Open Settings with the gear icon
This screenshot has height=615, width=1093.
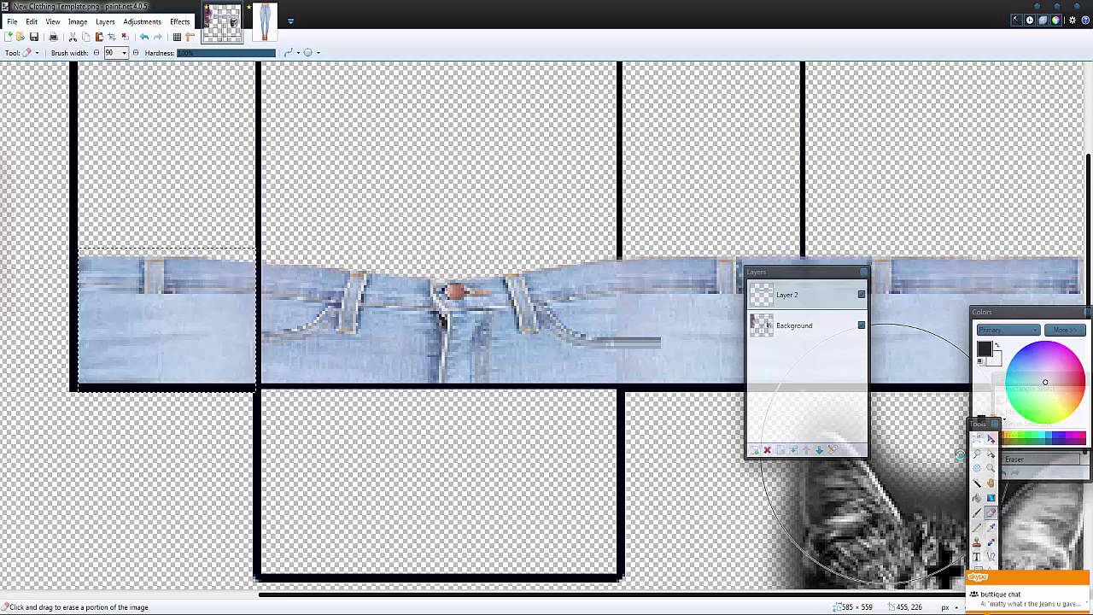click(x=1073, y=20)
